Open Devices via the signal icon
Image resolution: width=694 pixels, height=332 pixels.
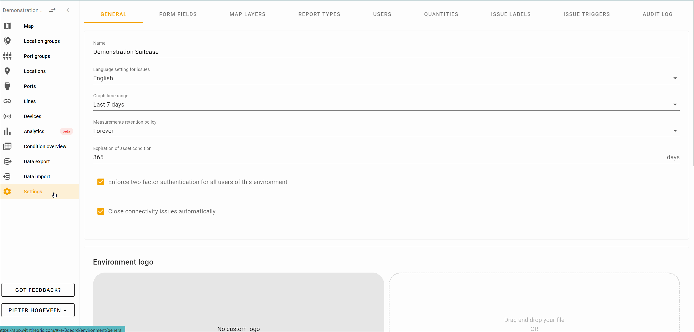(7, 116)
